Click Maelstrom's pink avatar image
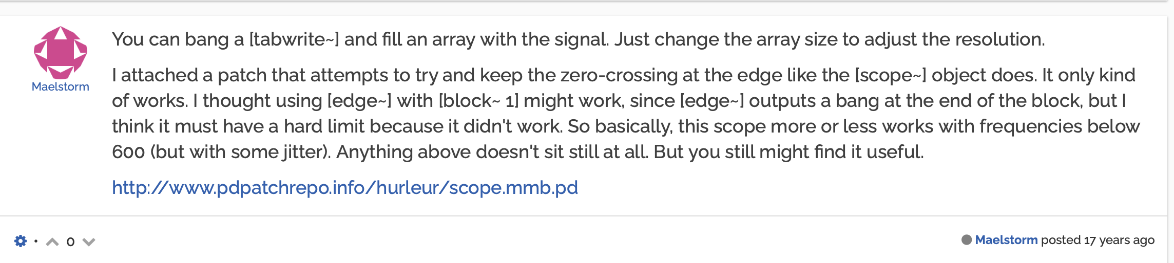This screenshot has height=263, width=1174. [x=61, y=53]
